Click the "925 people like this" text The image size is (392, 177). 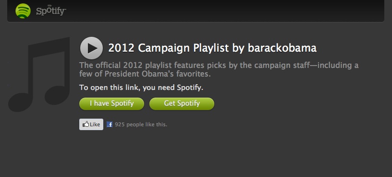click(141, 124)
